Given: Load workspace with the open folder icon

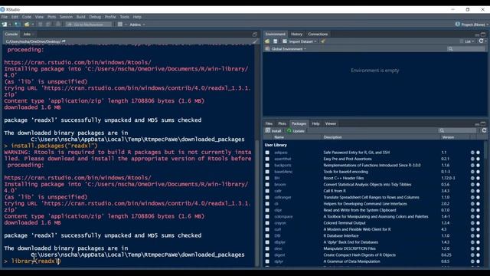Looking at the screenshot, I should 267,41.
